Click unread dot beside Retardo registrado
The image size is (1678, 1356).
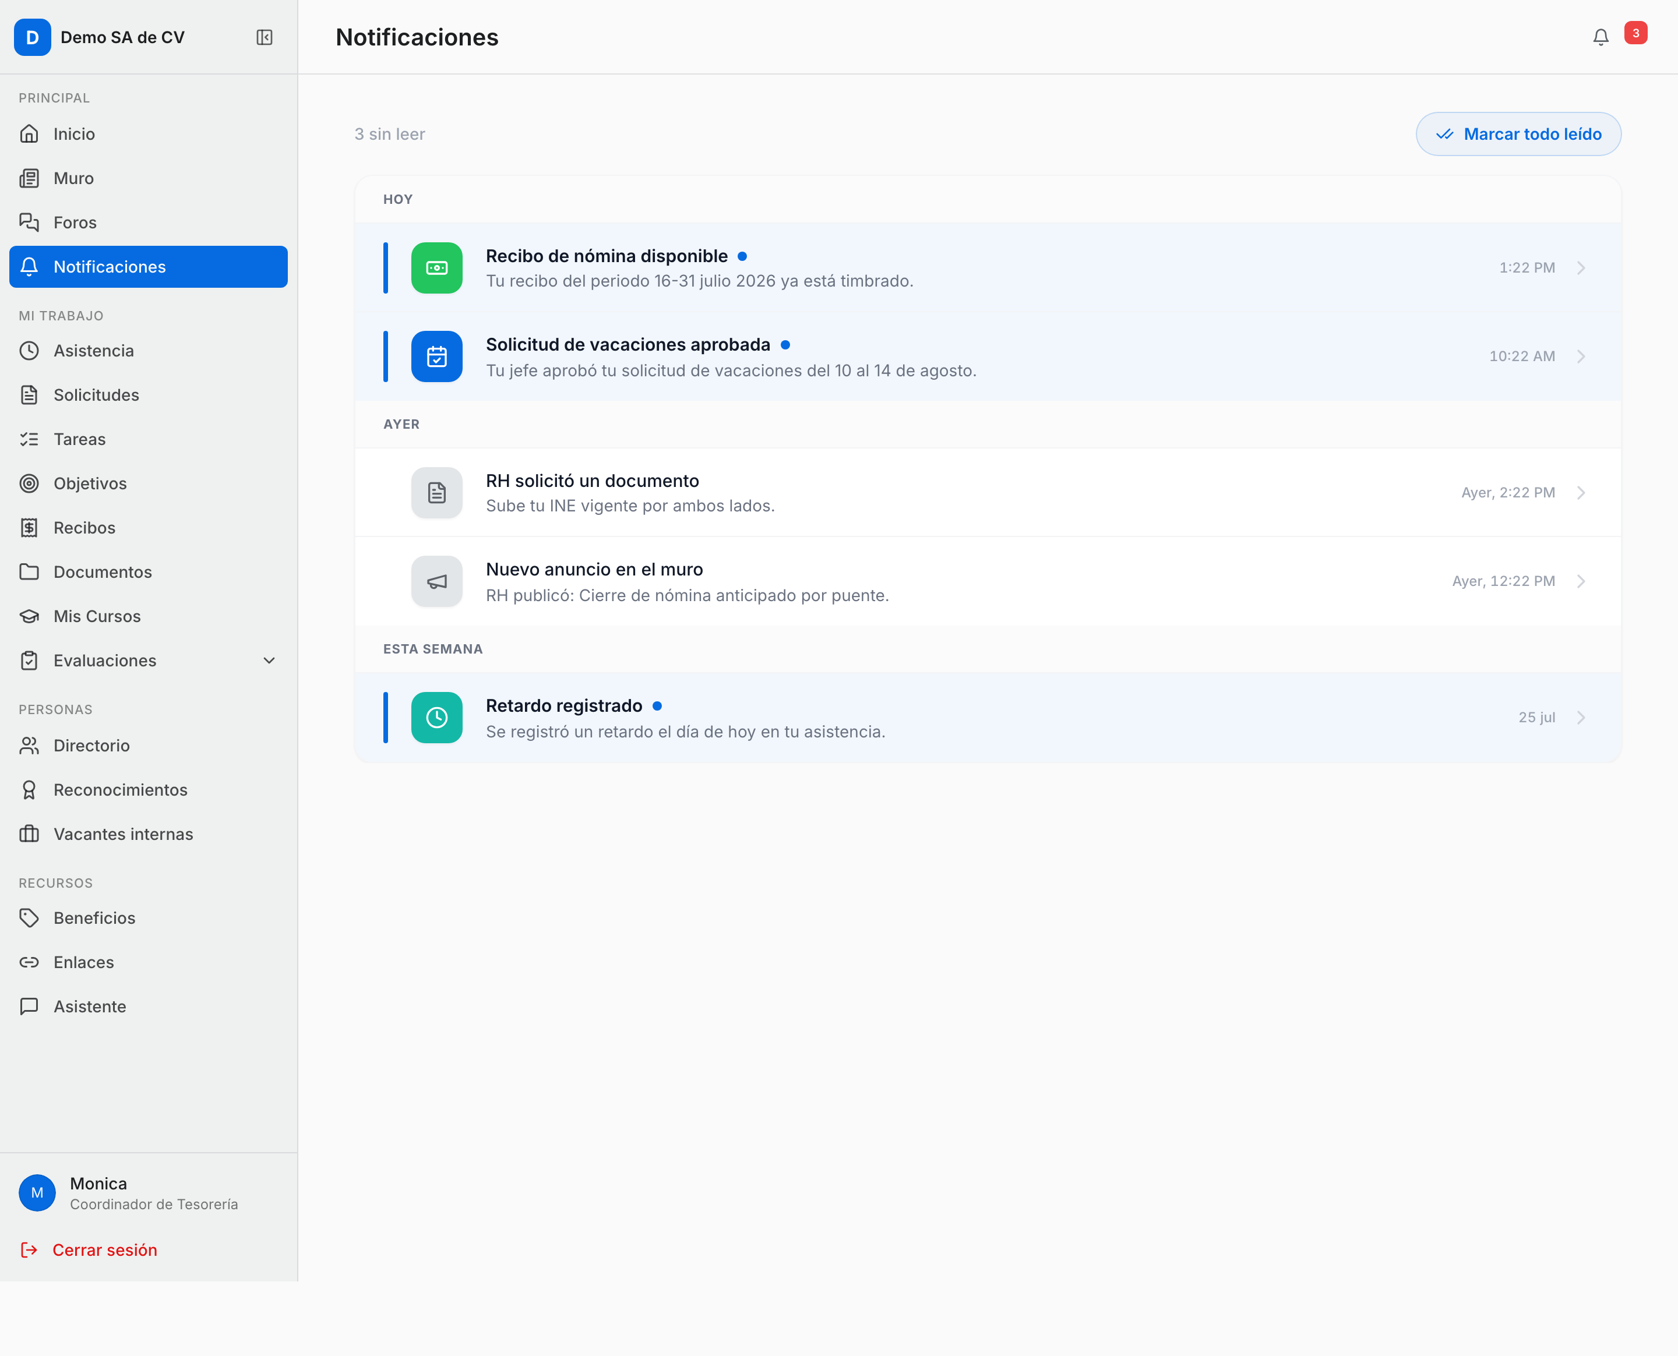[657, 706]
